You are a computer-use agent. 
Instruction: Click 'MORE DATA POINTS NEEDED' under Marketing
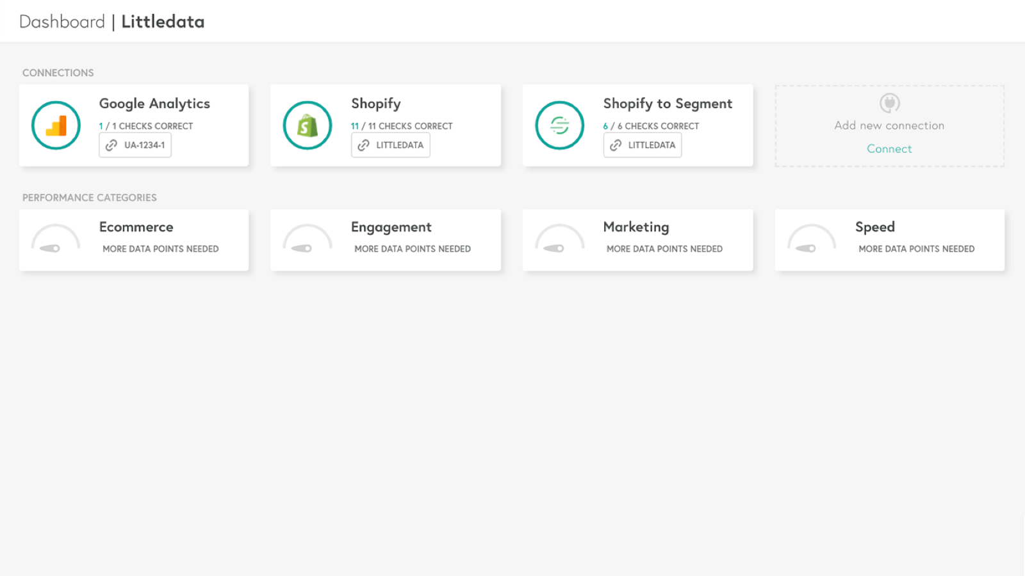[665, 249]
